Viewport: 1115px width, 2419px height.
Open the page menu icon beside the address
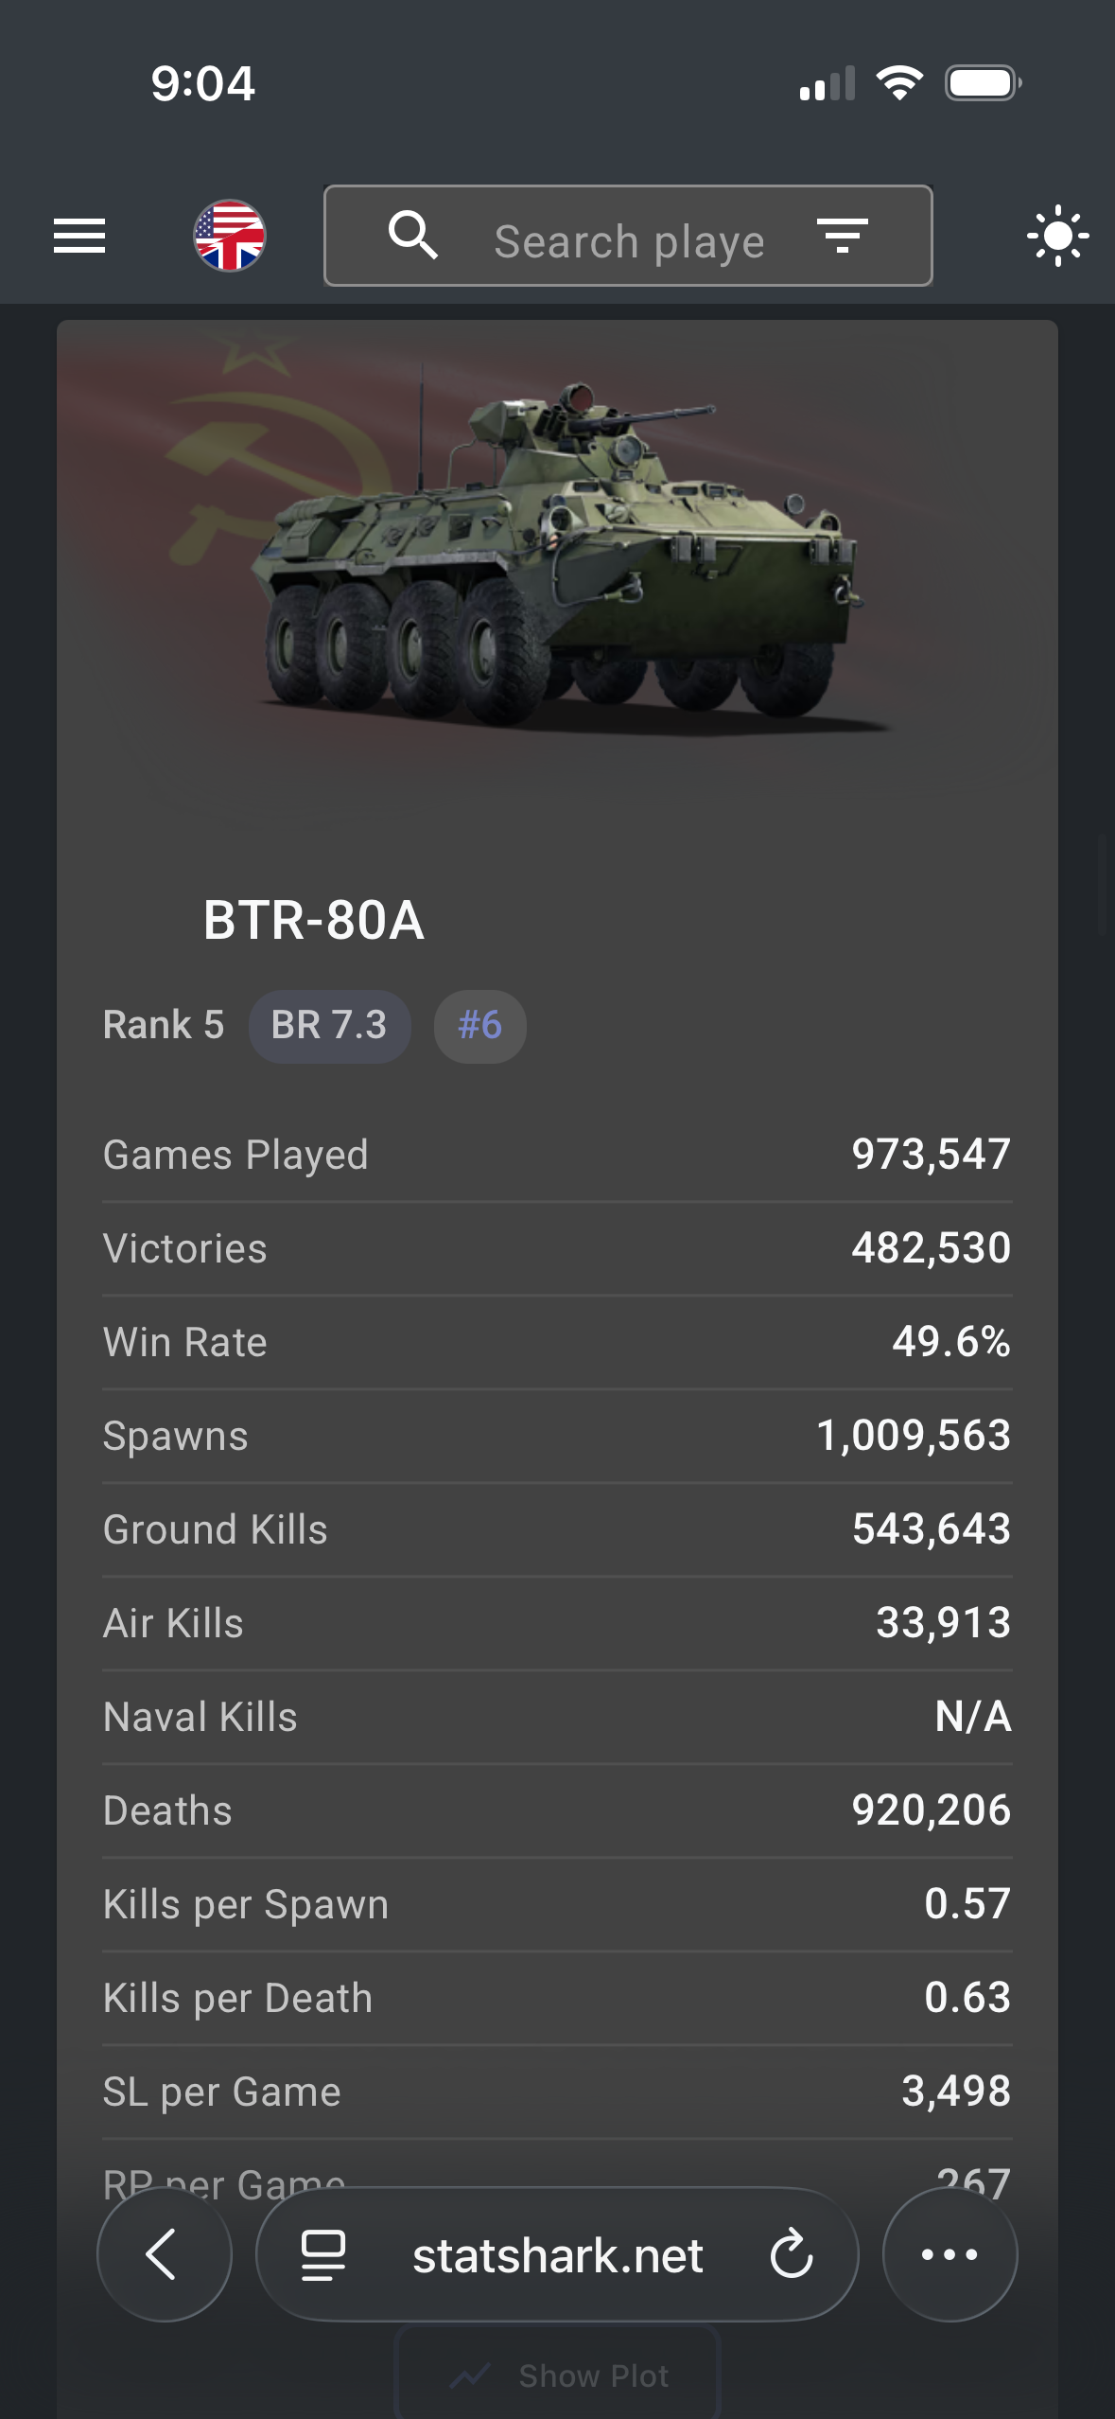(x=322, y=2254)
